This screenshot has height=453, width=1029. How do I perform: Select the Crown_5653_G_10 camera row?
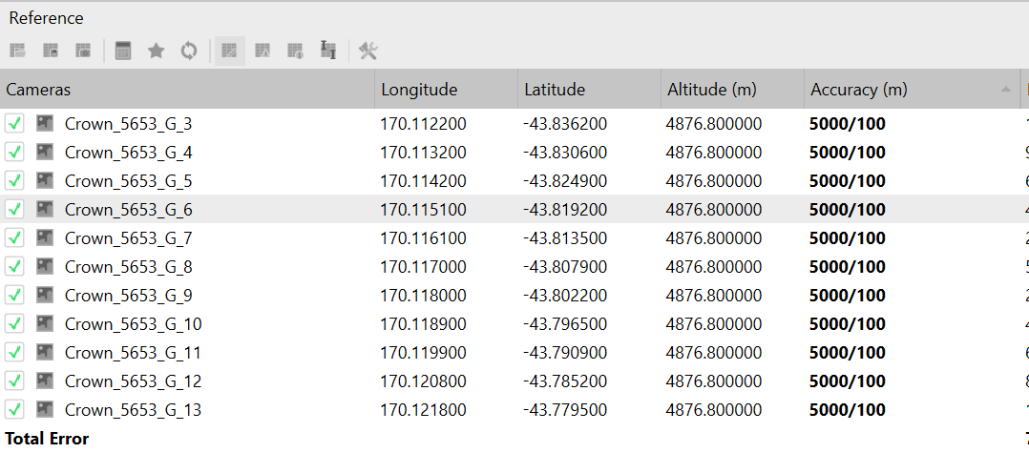click(x=133, y=323)
